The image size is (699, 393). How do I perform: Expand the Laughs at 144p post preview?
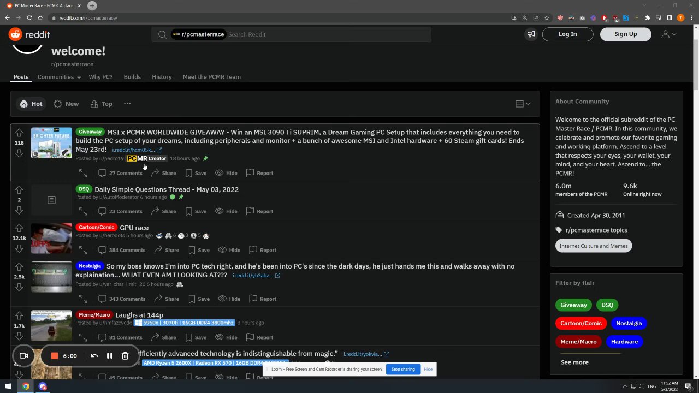pyautogui.click(x=83, y=337)
